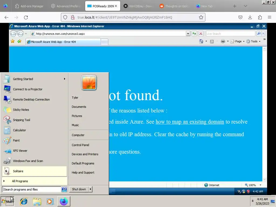
Task: Click the IE forward button
Action: click(20, 33)
